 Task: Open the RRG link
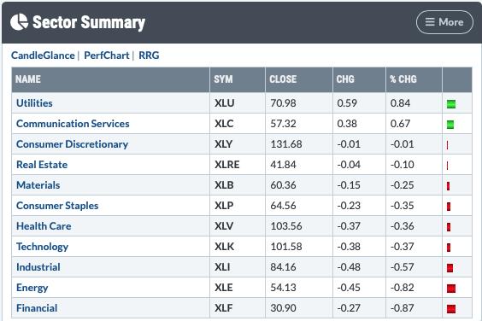point(149,55)
